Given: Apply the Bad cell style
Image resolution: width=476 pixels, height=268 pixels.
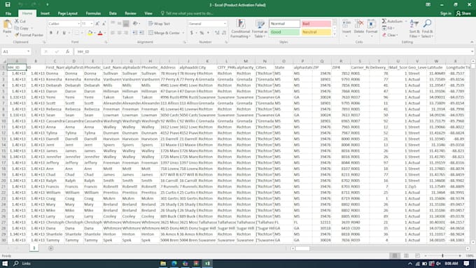Looking at the screenshot, I should (x=316, y=24).
